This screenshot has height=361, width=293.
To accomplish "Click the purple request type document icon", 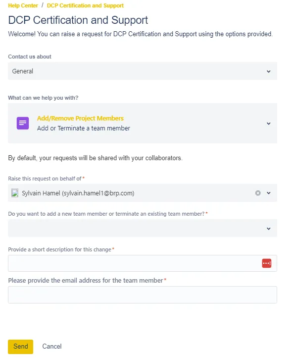I will (x=23, y=123).
